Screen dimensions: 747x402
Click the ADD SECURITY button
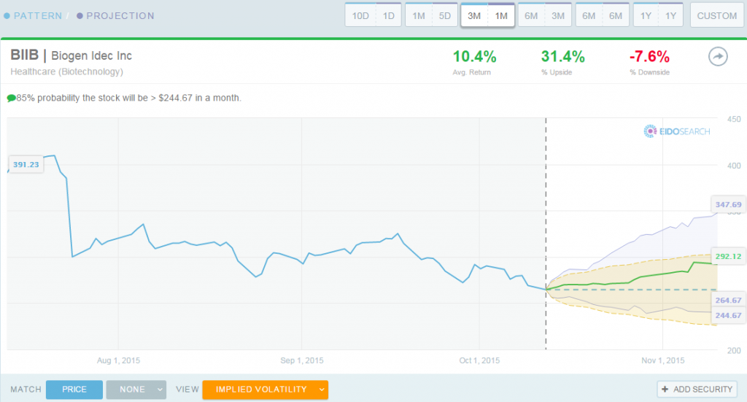pos(697,389)
